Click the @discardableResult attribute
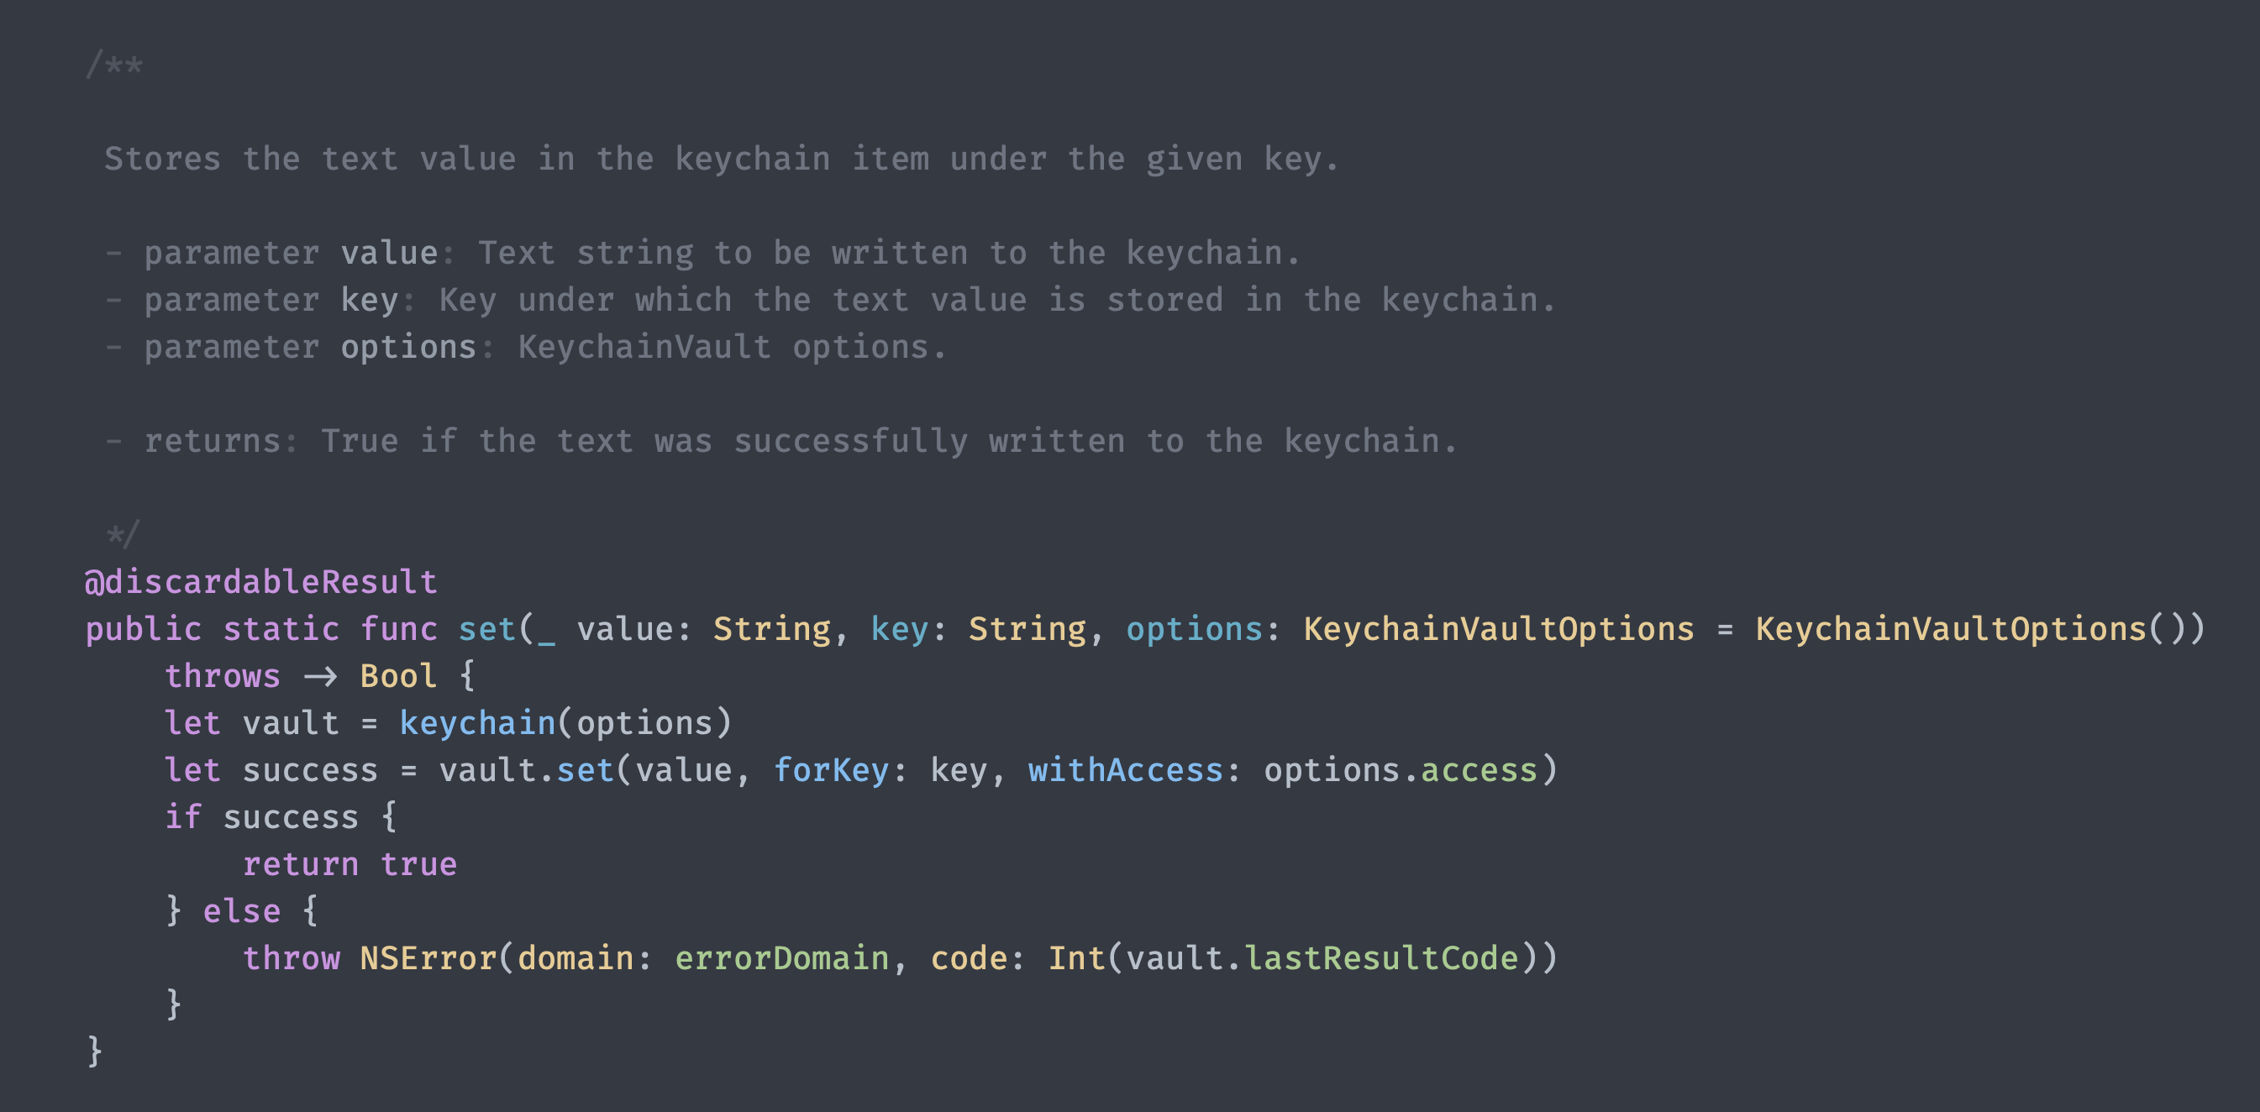The image size is (2260, 1112). tap(260, 582)
